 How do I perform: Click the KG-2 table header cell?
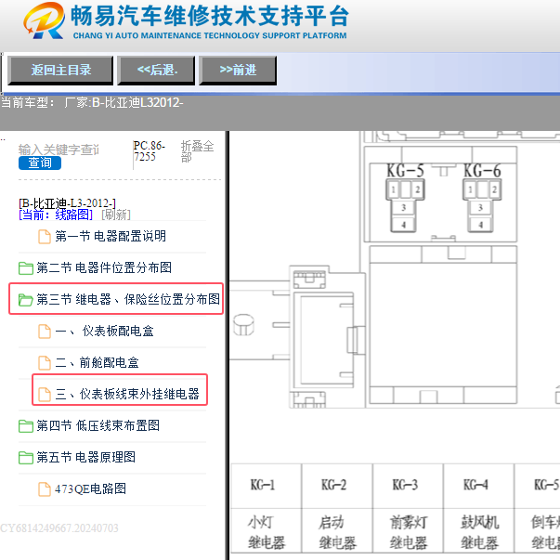[x=337, y=486]
